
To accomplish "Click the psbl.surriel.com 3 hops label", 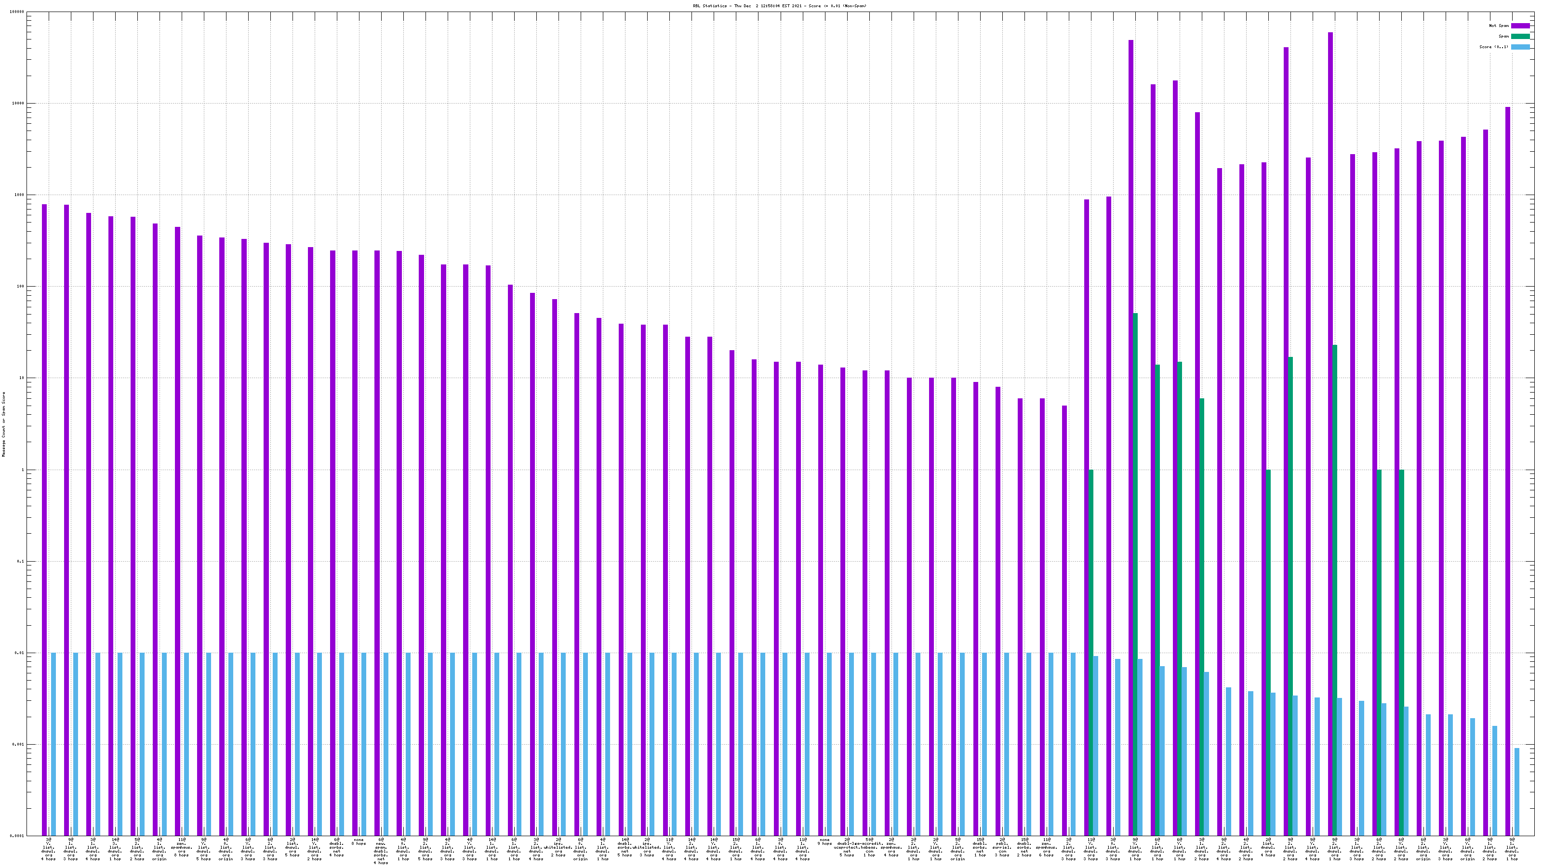I will pyautogui.click(x=1002, y=847).
